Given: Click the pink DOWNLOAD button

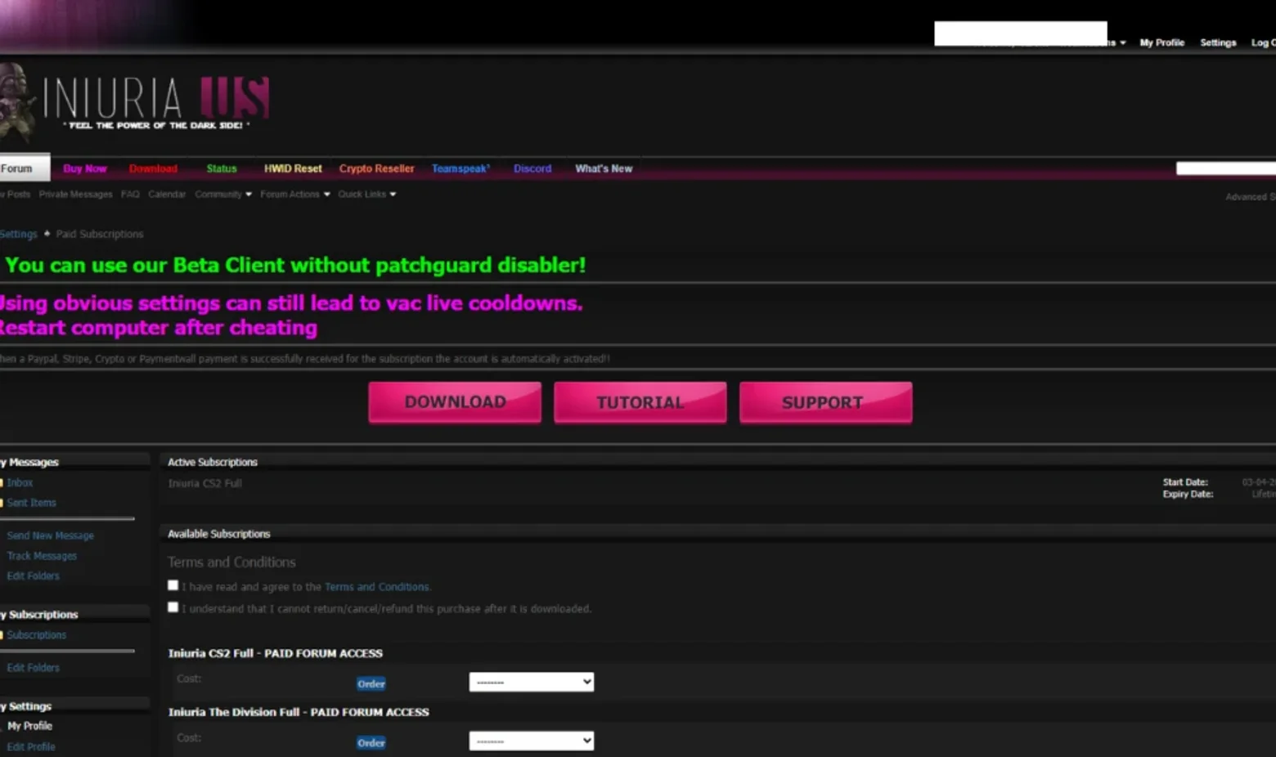Looking at the screenshot, I should [455, 402].
